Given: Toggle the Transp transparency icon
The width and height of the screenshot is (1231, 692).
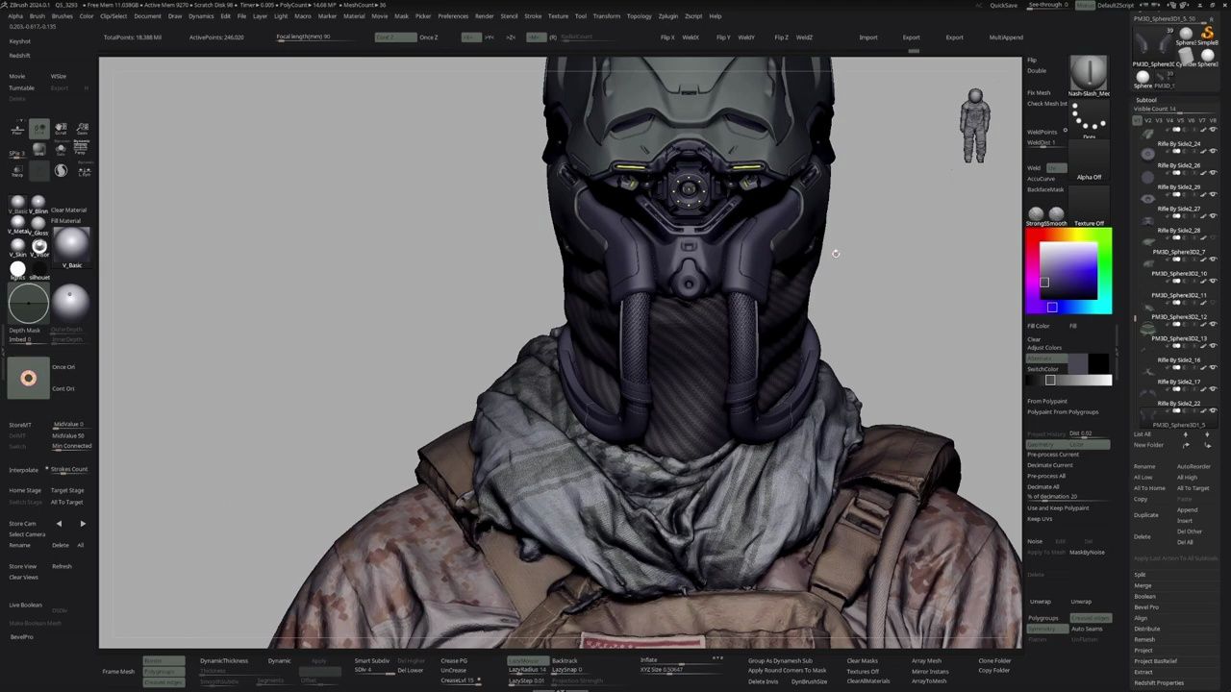Looking at the screenshot, I should tap(16, 170).
